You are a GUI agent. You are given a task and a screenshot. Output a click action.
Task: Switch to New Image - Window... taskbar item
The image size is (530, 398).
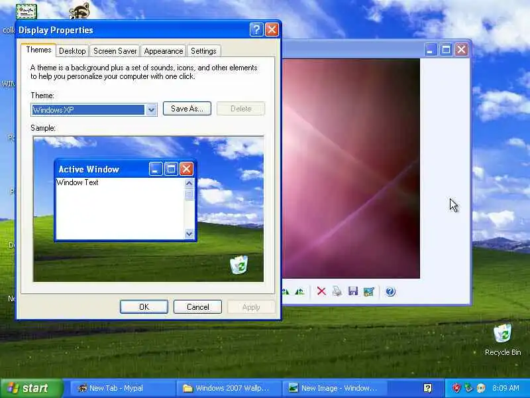pyautogui.click(x=335, y=388)
